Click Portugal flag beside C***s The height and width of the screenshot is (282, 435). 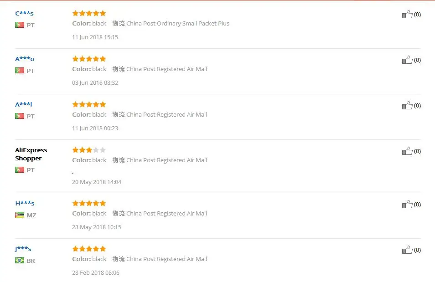coord(20,25)
